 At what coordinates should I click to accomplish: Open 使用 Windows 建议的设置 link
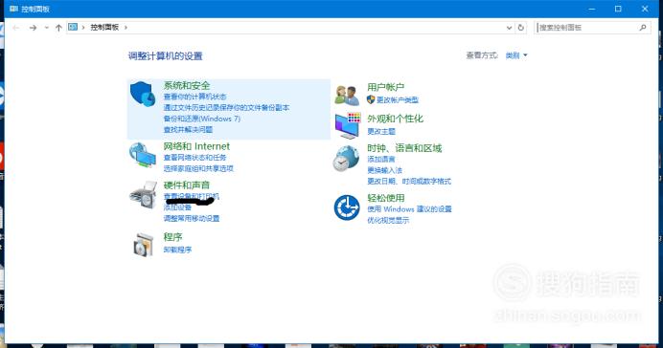coord(409,208)
